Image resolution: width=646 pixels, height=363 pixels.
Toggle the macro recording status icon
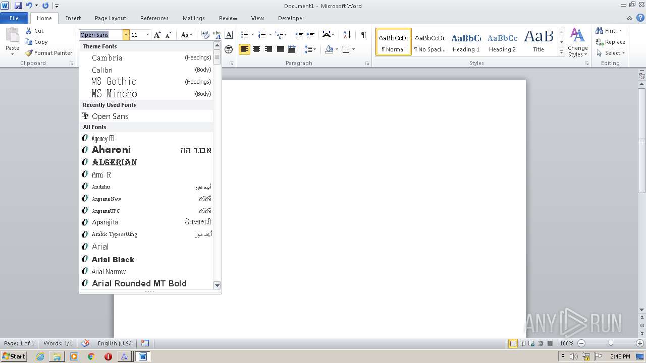click(145, 343)
